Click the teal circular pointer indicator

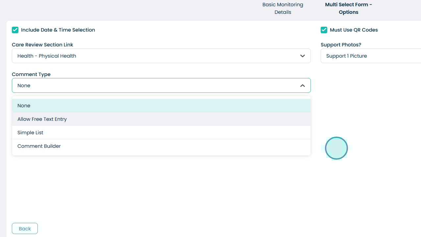pyautogui.click(x=336, y=148)
